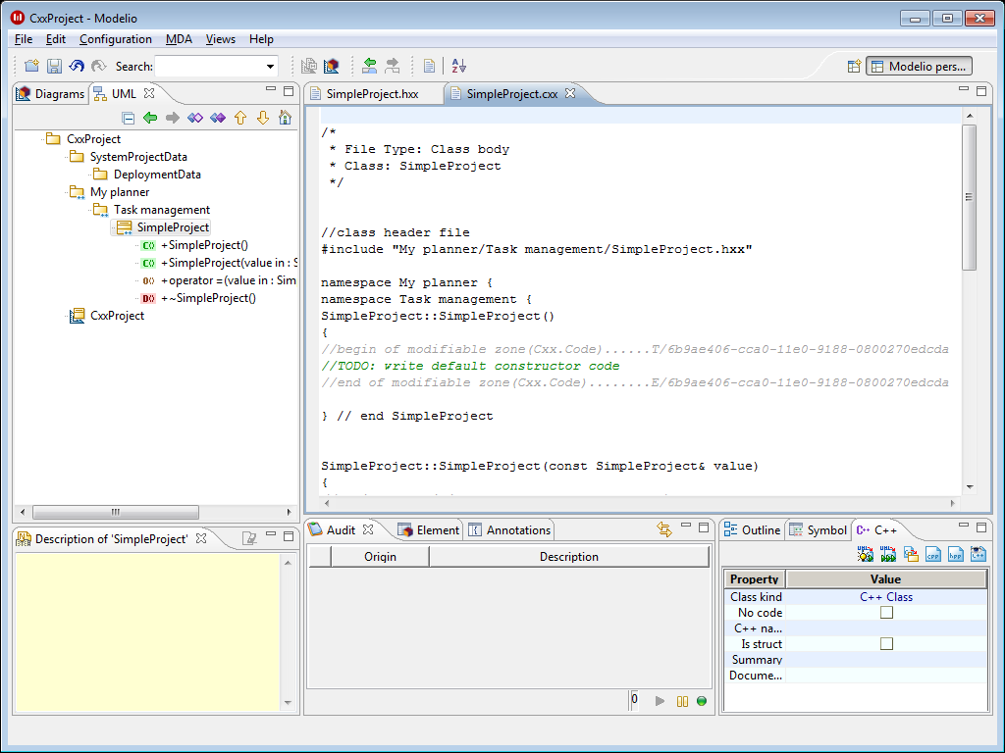
Task: Click the new project toolbar icon
Action: [31, 66]
